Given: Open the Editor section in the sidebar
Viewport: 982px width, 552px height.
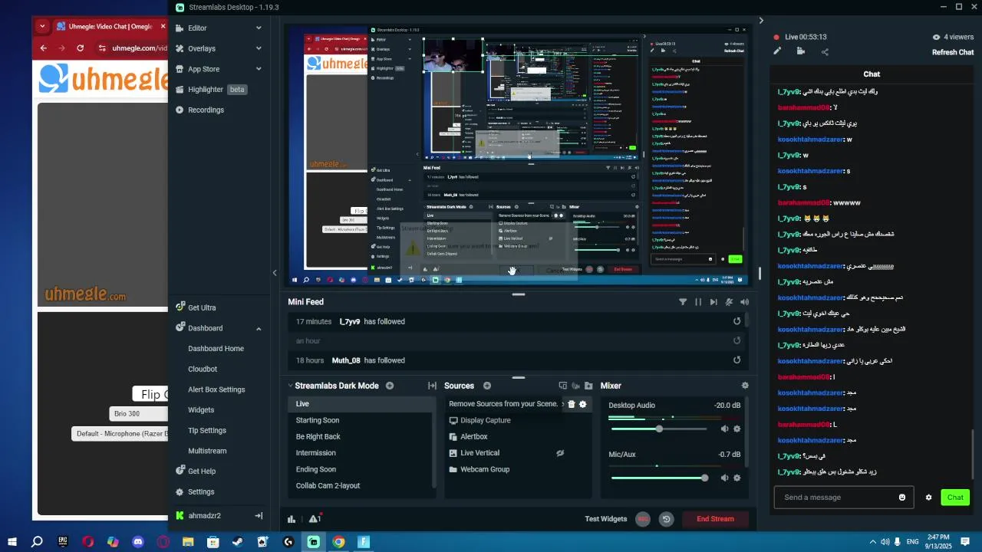Looking at the screenshot, I should point(197,28).
